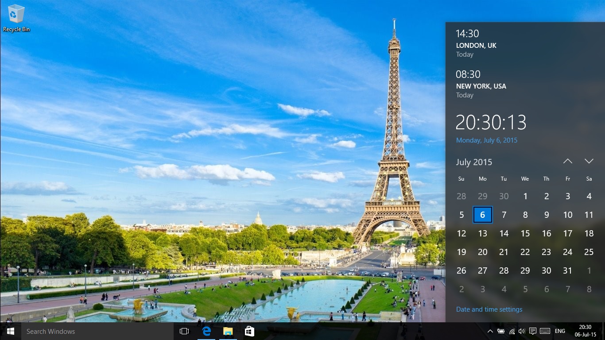The image size is (605, 340).
Task: Pick the 9th in the calendar
Action: tap(547, 215)
